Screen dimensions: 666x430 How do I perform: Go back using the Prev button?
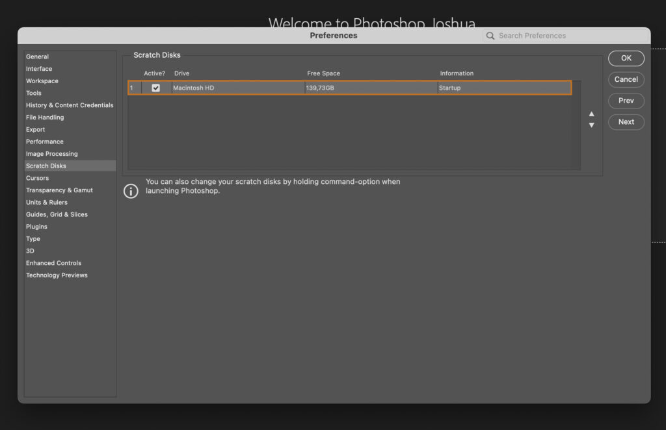click(626, 101)
